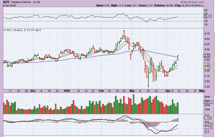The width and height of the screenshot is (215, 137).
Task: Click the 4.25 price axis label
Action: click(207, 44)
